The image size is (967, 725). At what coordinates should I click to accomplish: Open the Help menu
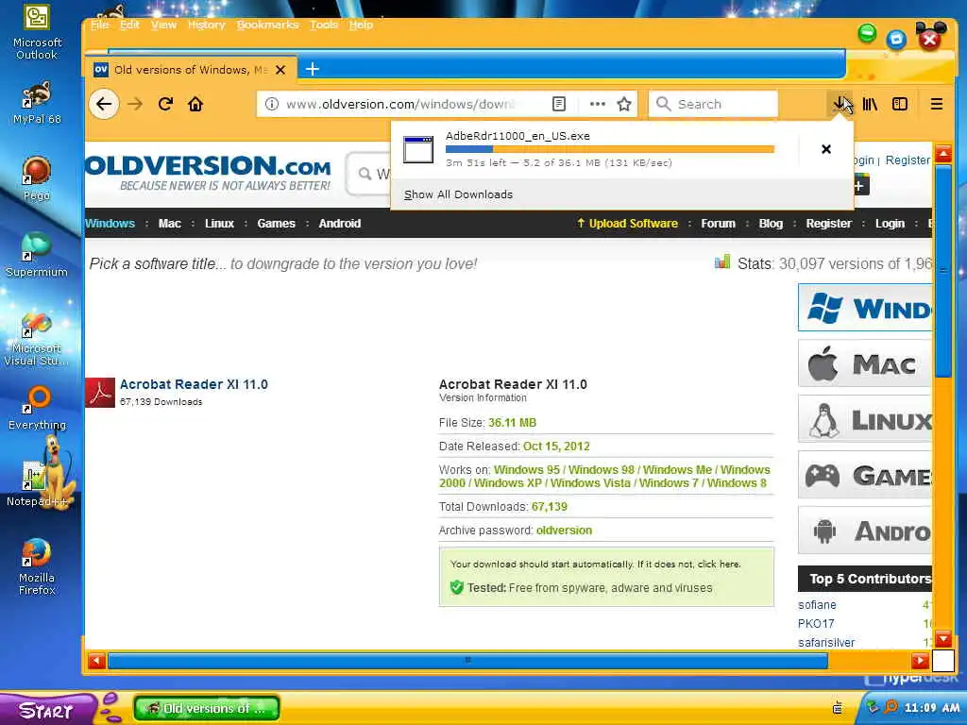pyautogui.click(x=361, y=25)
